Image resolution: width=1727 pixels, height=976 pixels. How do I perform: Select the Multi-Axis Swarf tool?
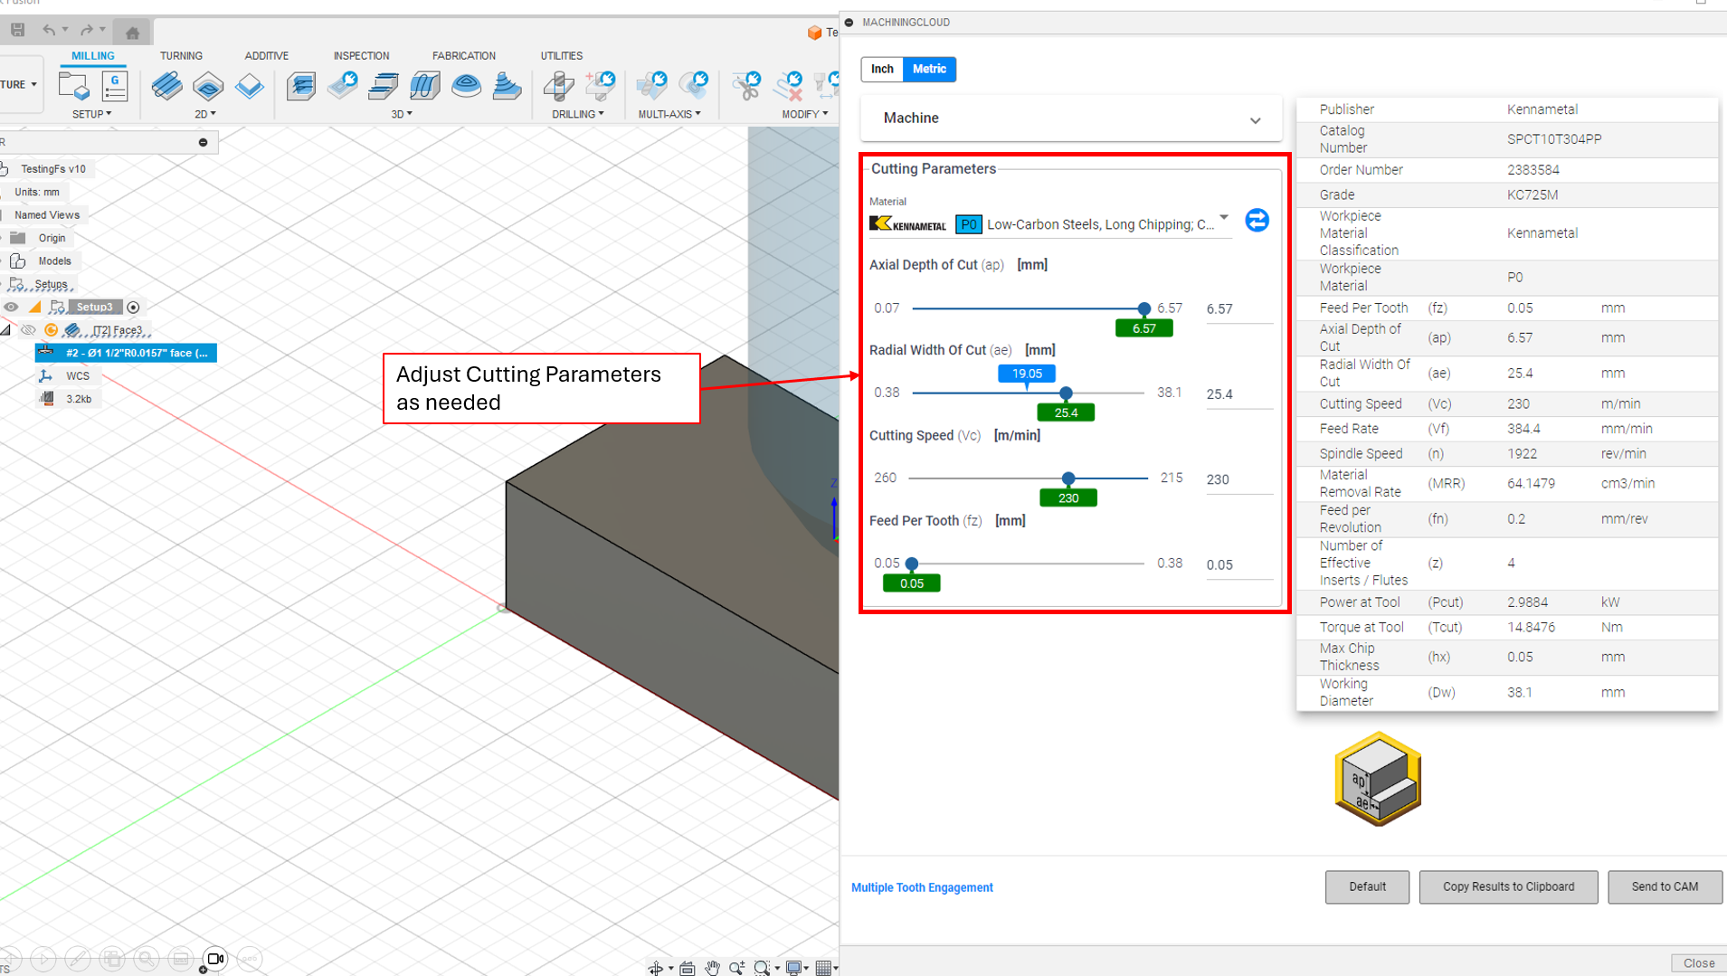click(x=652, y=87)
